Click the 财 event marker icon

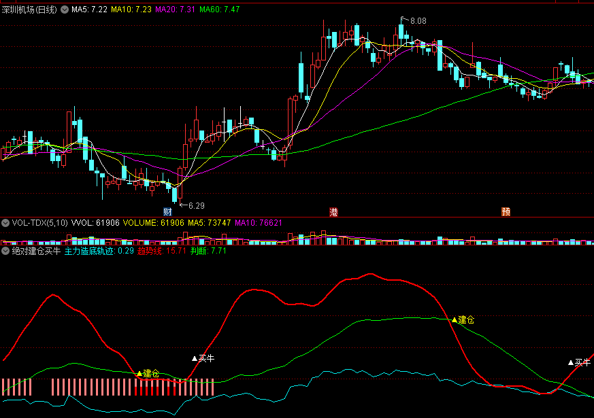tap(167, 212)
